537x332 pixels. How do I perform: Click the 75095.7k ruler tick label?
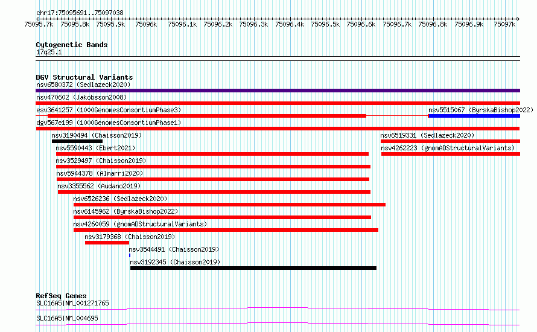39,25
